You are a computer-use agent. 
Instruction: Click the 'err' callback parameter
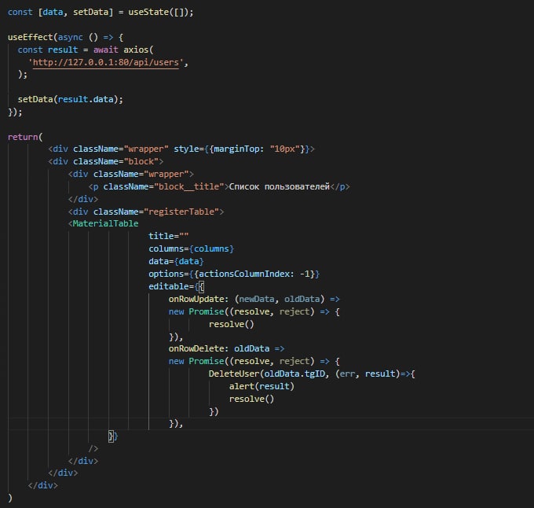(347, 374)
